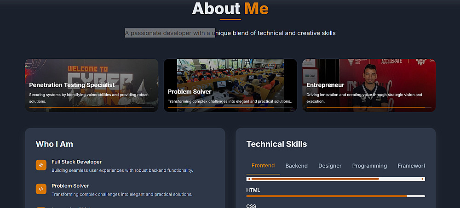Screen dimensions: 460x208
Task: Open the Penetration Testing Specialist card
Action: 92,85
